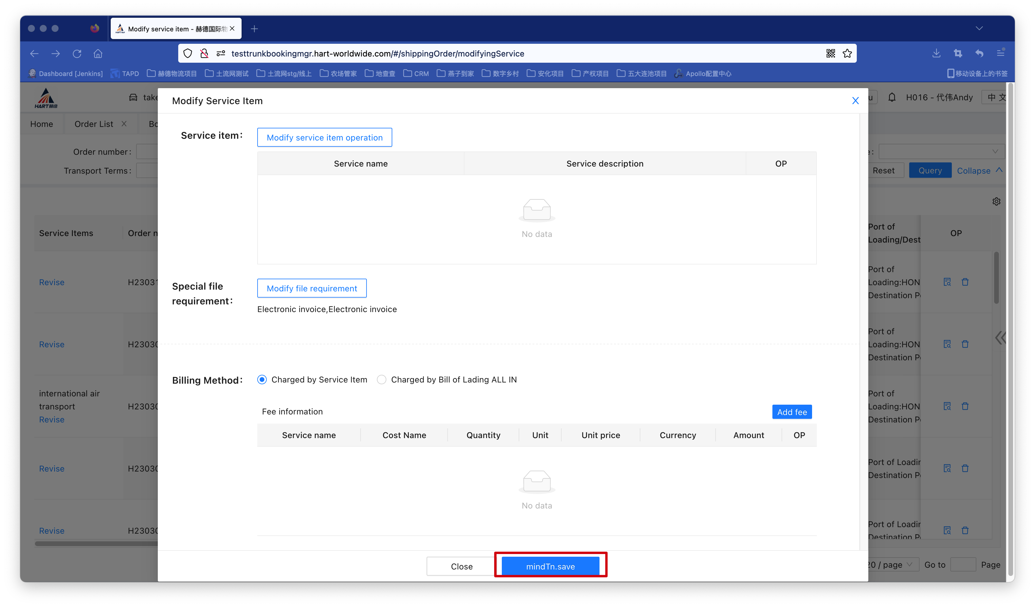The width and height of the screenshot is (1035, 607).
Task: Bookmark page with the star icon
Action: click(847, 53)
